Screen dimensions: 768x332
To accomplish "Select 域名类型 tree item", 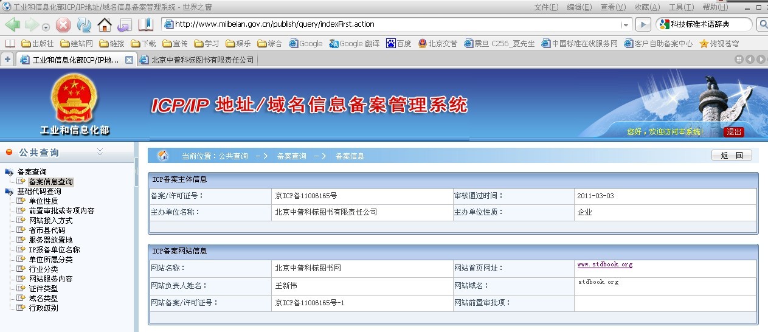I will [44, 299].
